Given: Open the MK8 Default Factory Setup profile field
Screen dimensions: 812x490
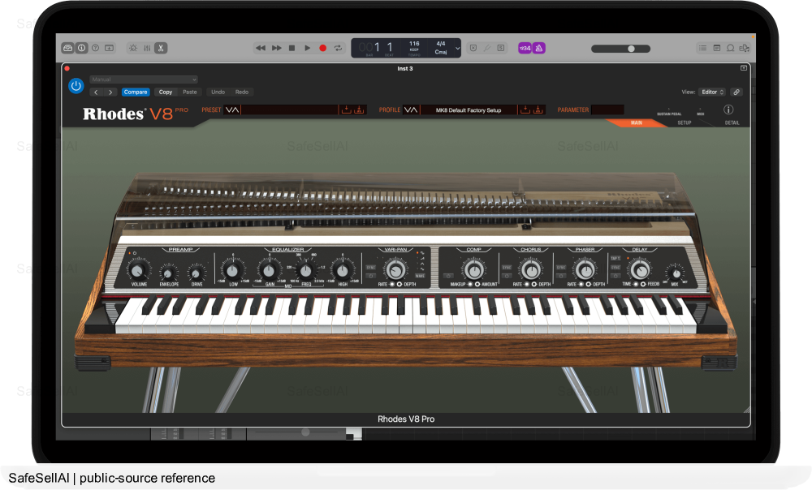Looking at the screenshot, I should tap(469, 110).
